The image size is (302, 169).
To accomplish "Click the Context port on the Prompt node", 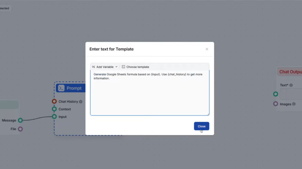I will pos(54,109).
